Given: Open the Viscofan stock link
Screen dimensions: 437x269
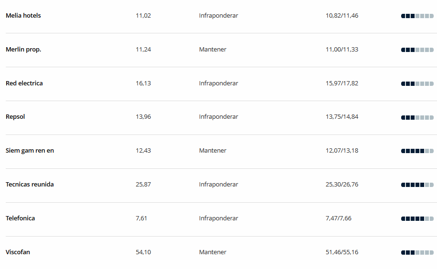Looking at the screenshot, I should [18, 252].
